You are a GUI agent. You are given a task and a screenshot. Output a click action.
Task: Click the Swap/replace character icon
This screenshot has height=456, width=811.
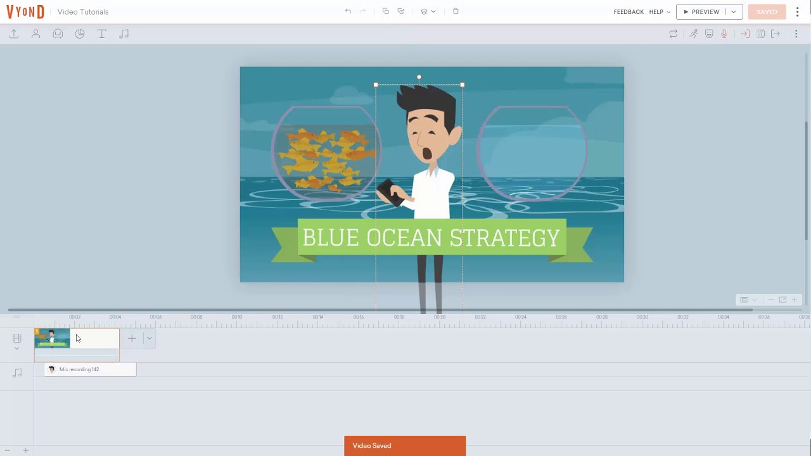pos(674,34)
